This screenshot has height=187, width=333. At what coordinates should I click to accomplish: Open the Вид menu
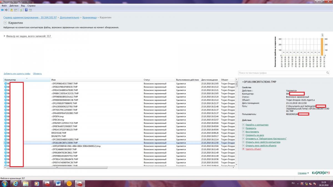(23, 6)
